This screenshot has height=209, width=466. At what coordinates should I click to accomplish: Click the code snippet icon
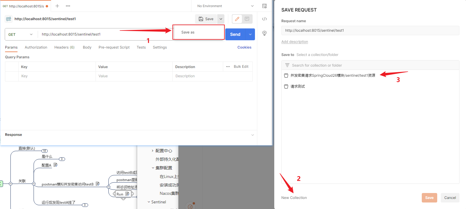click(264, 19)
